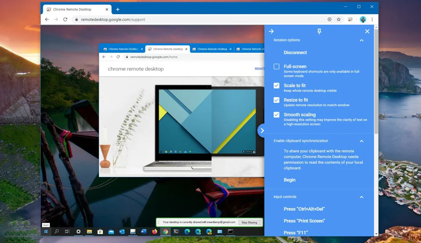This screenshot has width=421, height=243.
Task: Enable the Full-screen checkbox
Action: 276,66
